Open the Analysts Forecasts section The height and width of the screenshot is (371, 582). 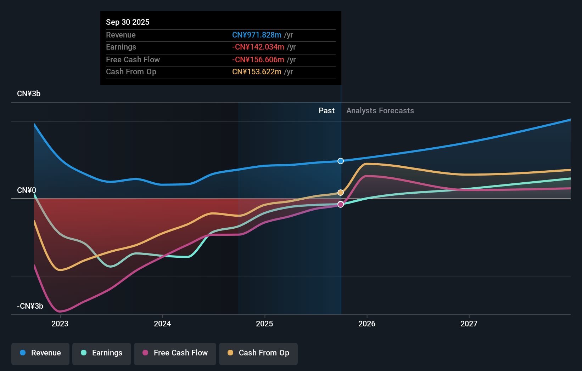tap(380, 110)
